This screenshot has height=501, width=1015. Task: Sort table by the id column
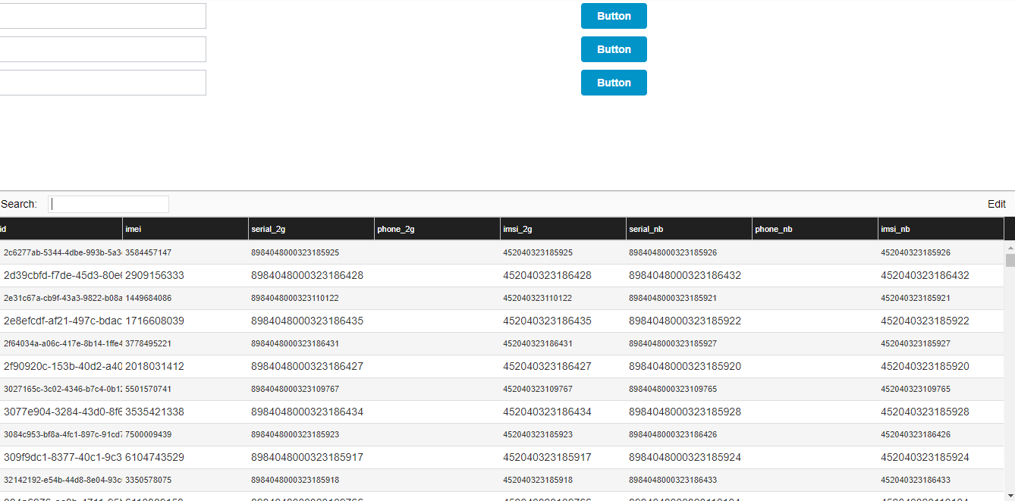(61, 228)
